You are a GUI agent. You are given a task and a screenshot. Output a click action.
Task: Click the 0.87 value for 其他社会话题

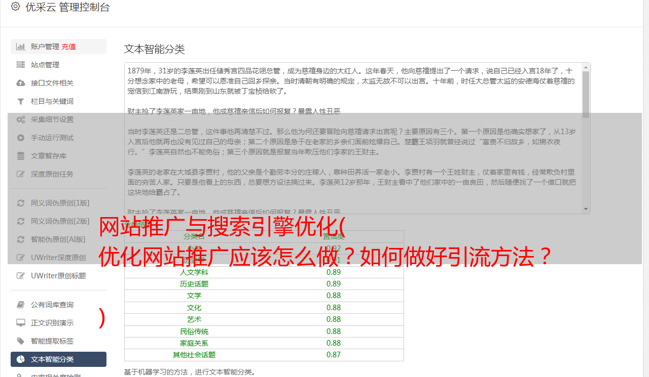[x=334, y=355]
